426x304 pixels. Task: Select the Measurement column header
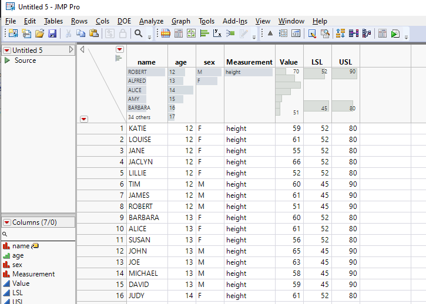pyautogui.click(x=249, y=62)
